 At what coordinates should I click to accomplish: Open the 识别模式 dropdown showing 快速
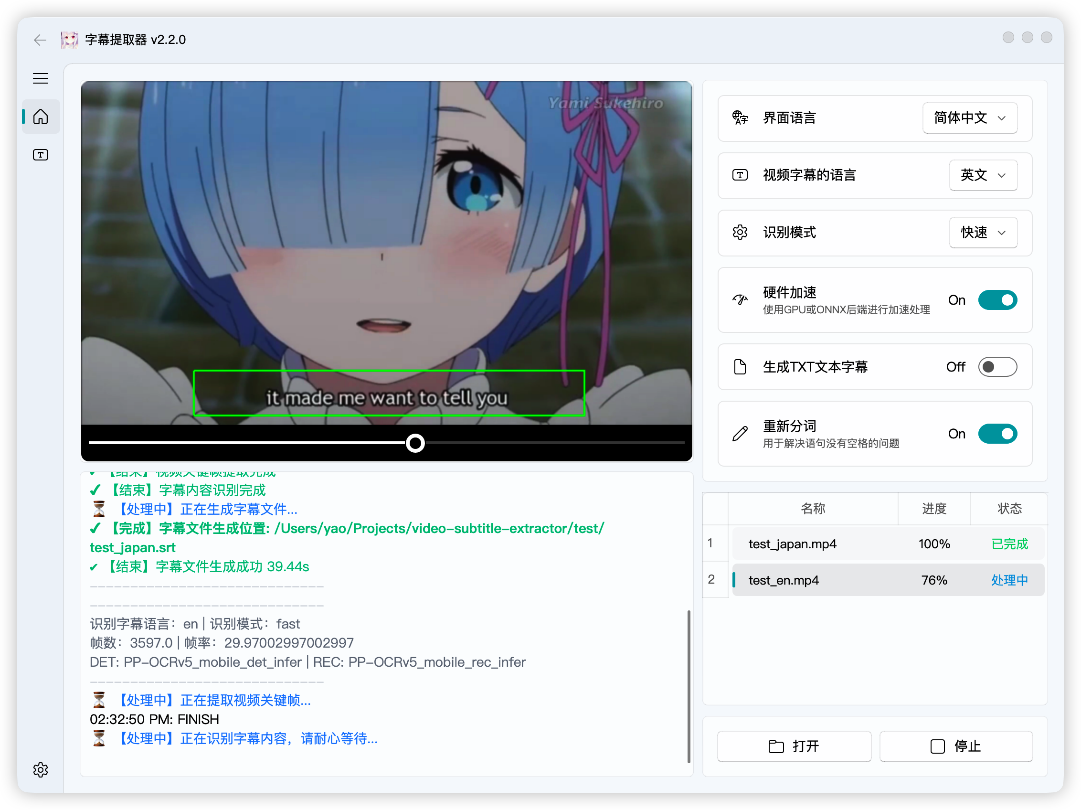tap(983, 232)
